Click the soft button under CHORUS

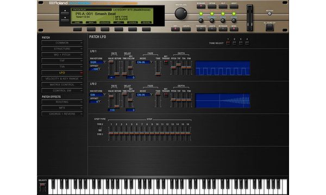tap(133, 29)
